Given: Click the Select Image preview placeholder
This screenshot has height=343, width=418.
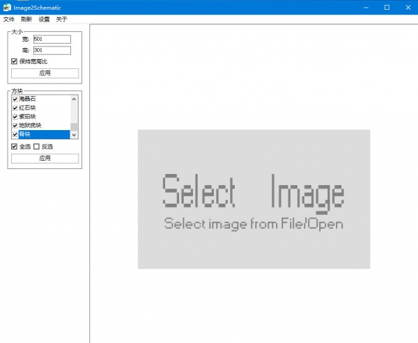Looking at the screenshot, I should [254, 199].
